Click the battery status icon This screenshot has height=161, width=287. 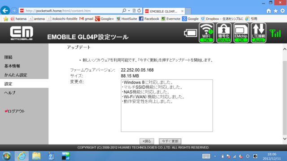[190, 33]
